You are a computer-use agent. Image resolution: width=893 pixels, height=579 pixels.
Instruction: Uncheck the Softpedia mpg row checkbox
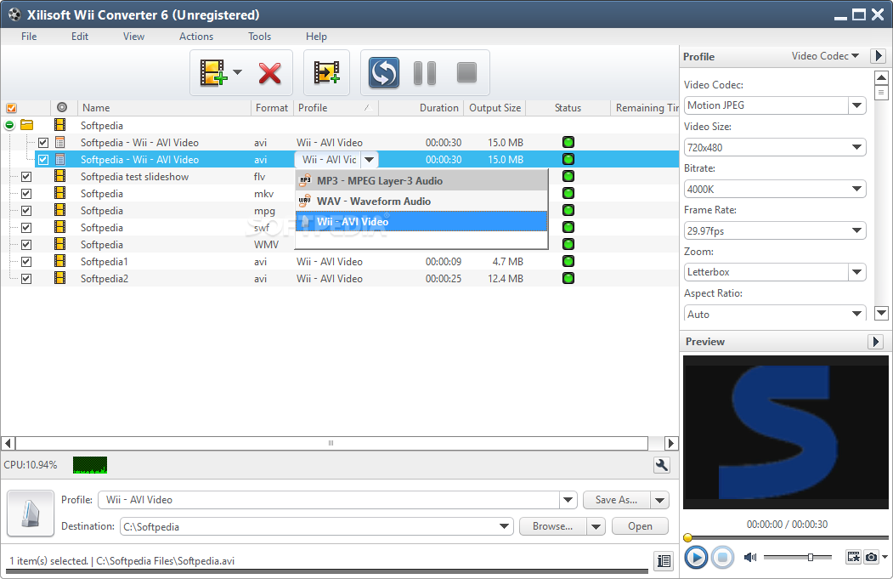pyautogui.click(x=26, y=211)
